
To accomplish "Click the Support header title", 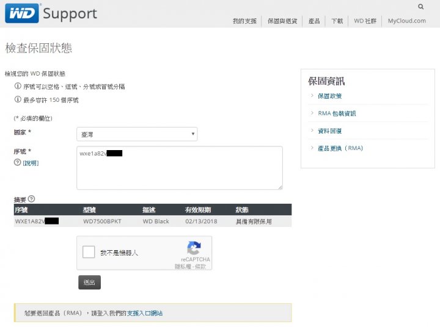I will [x=70, y=14].
